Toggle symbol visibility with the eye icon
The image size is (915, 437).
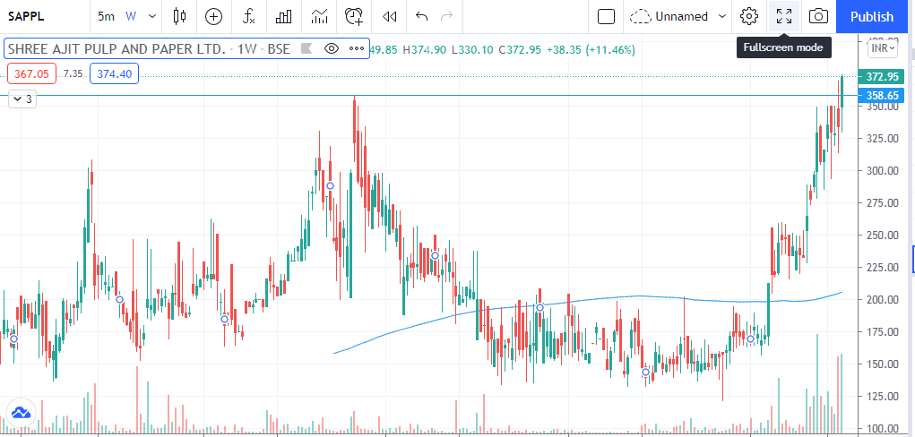click(332, 48)
